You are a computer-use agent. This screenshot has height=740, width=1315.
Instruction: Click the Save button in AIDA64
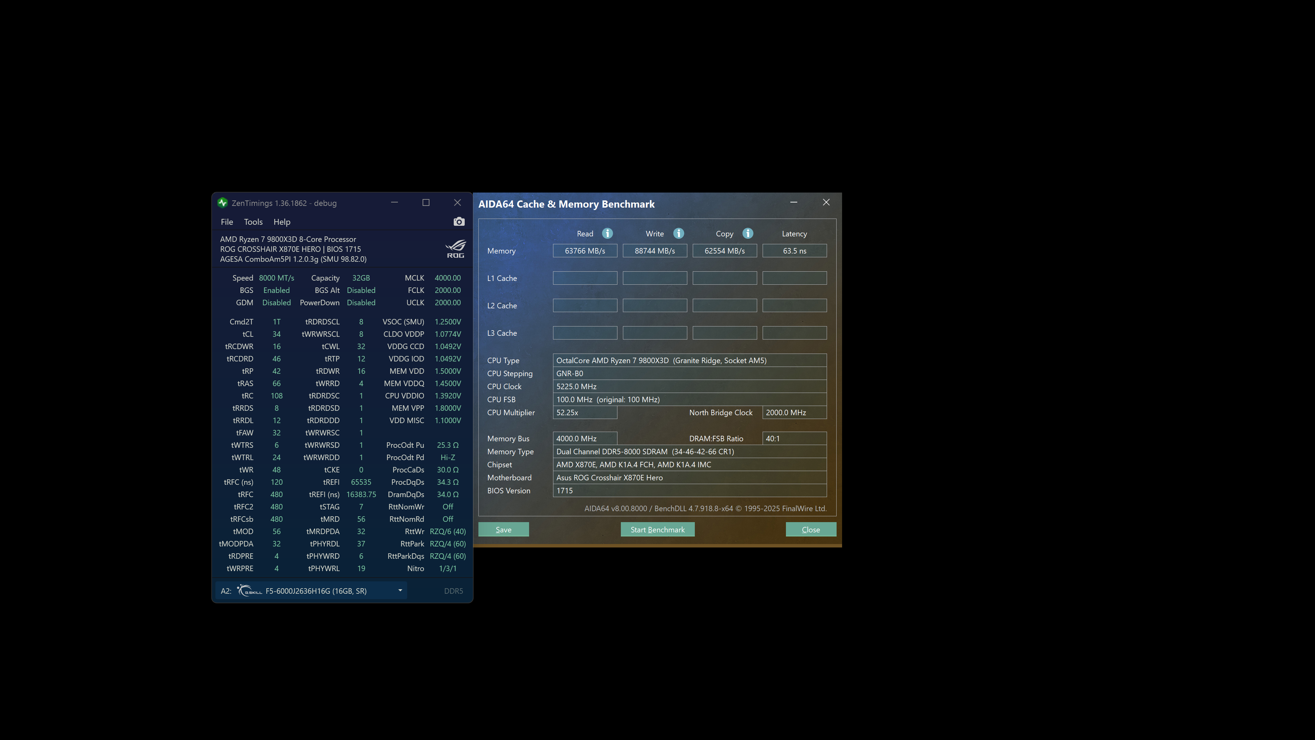[x=503, y=530]
